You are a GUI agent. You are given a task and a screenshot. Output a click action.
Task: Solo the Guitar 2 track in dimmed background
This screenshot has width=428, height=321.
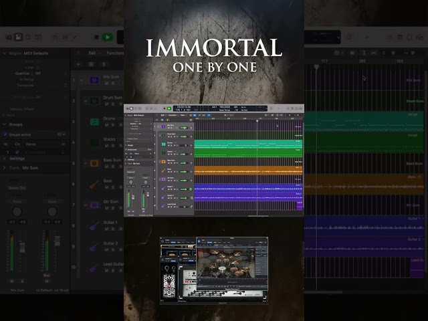113,249
